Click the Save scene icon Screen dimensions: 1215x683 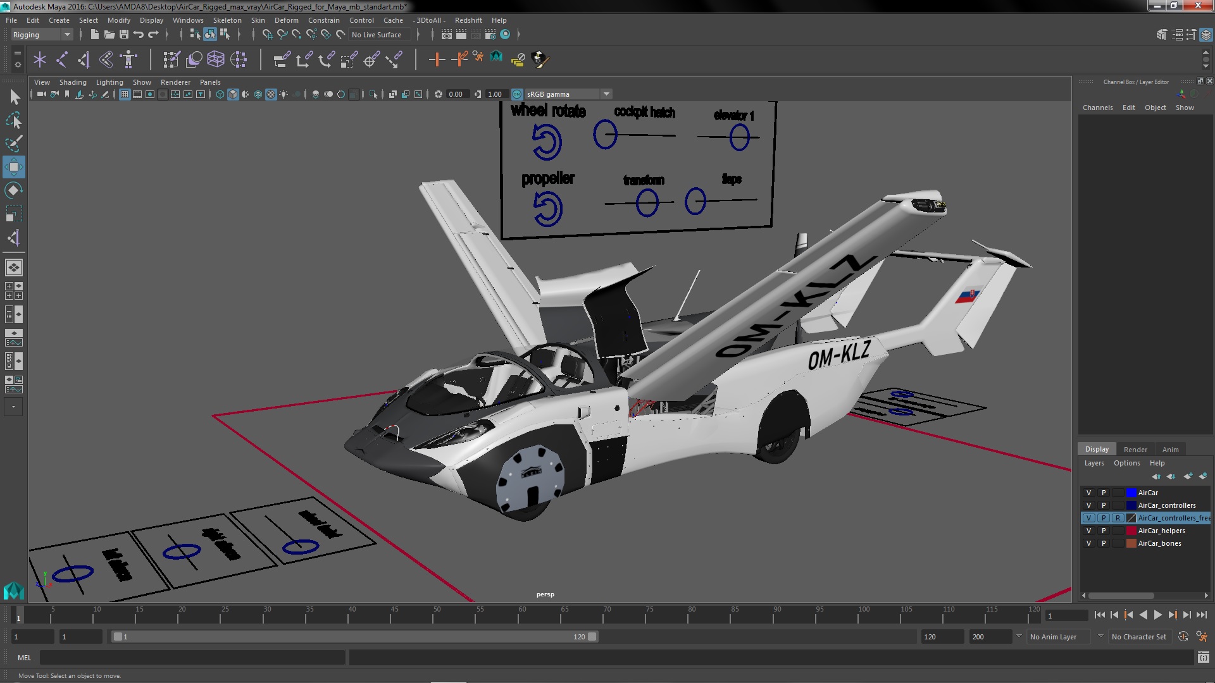(124, 34)
